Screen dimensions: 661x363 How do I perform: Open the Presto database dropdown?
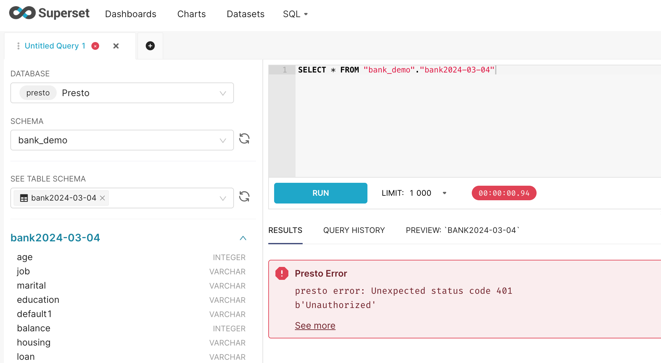122,93
